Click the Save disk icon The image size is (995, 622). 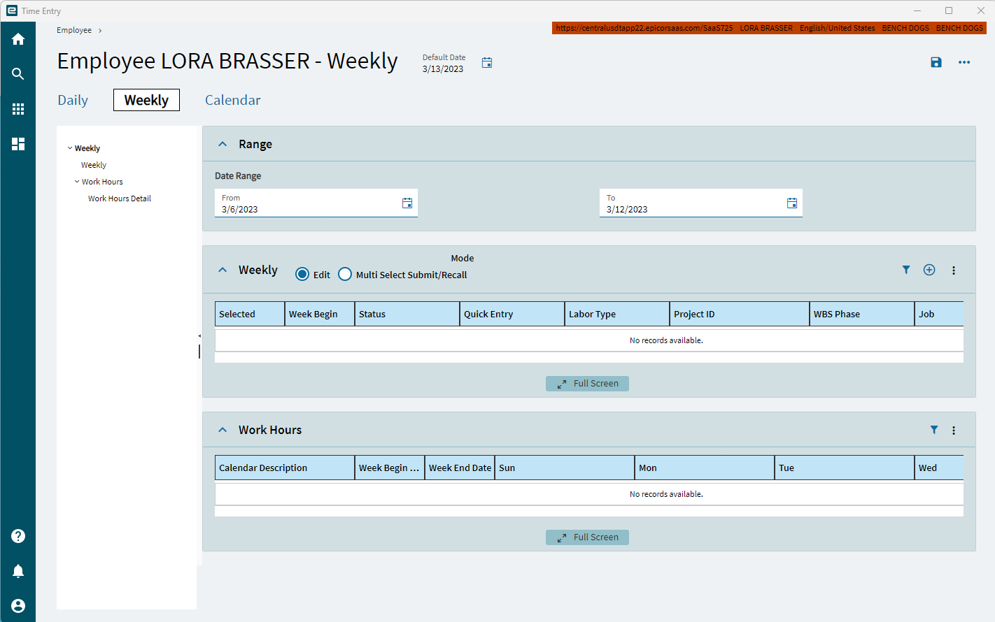coord(936,62)
